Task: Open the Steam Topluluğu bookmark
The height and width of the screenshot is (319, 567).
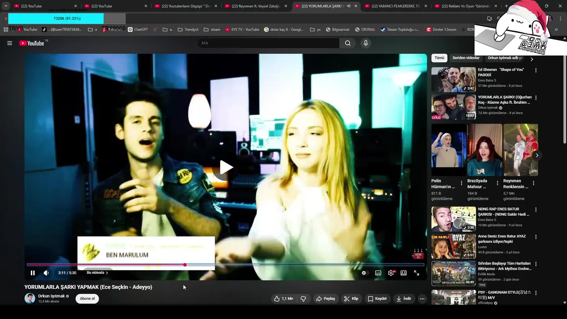Action: coord(399,30)
